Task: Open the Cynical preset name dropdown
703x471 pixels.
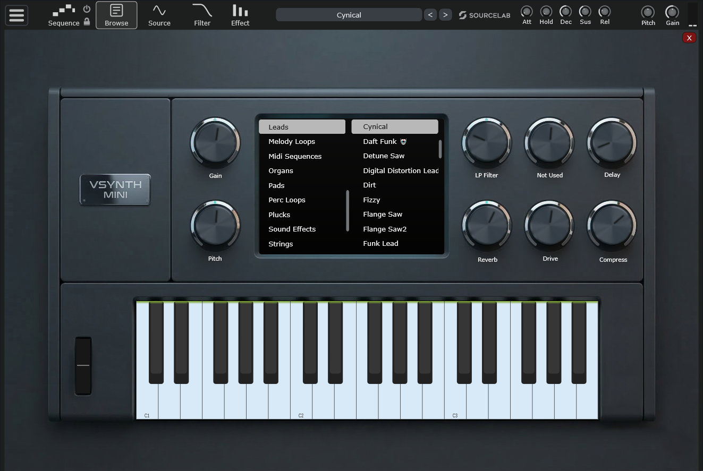Action: [349, 15]
